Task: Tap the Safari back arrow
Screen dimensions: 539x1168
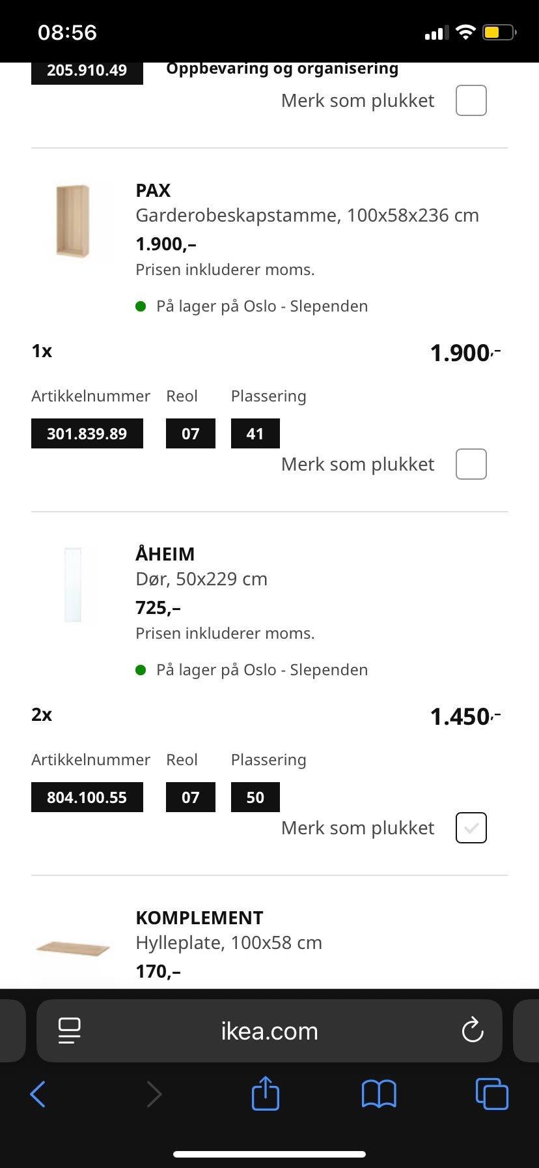Action: (38, 1094)
